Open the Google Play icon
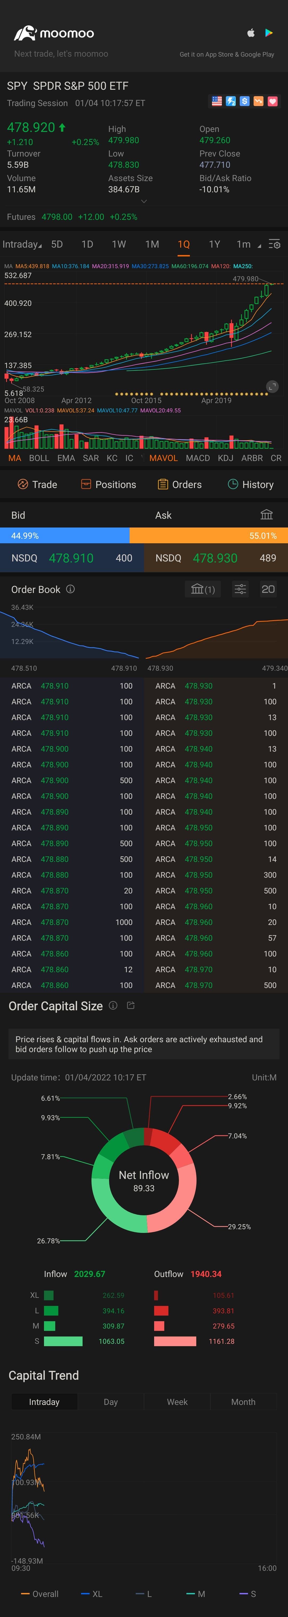This screenshot has height=1617, width=288. pyautogui.click(x=269, y=33)
